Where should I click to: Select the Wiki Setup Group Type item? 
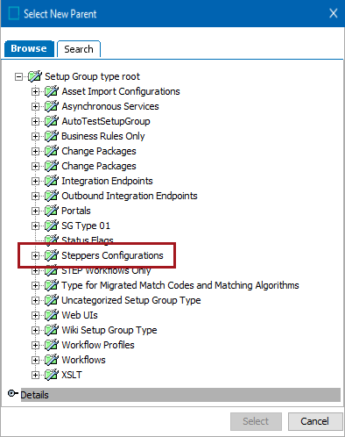pos(109,330)
